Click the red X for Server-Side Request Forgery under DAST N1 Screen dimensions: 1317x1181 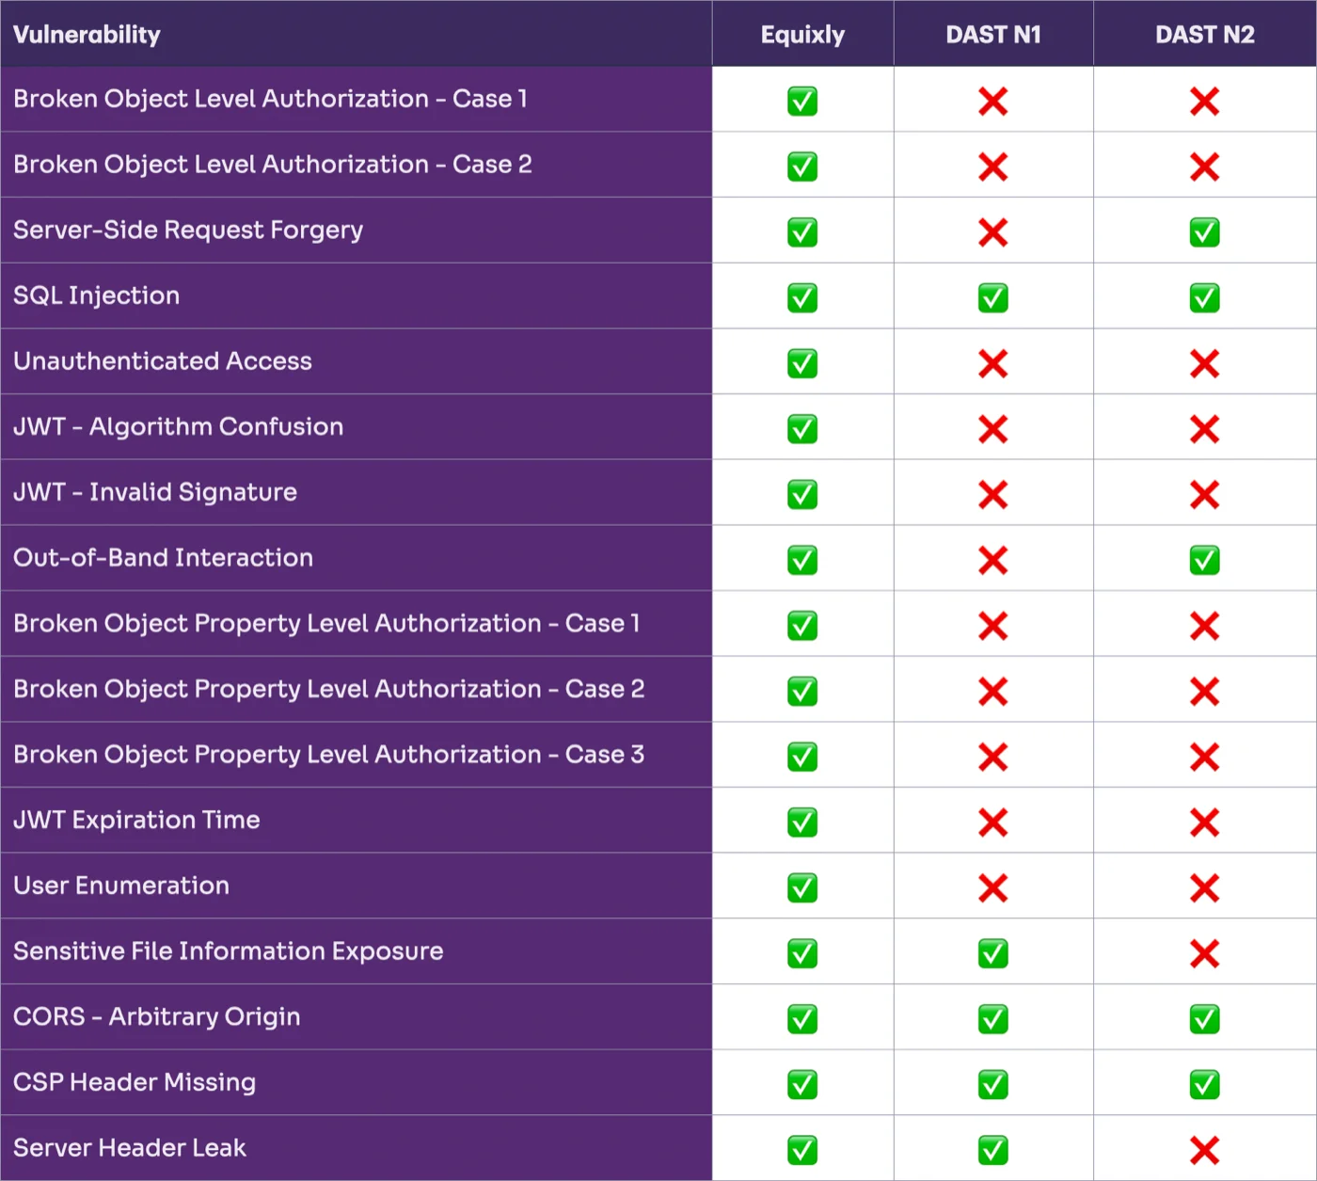(x=993, y=231)
